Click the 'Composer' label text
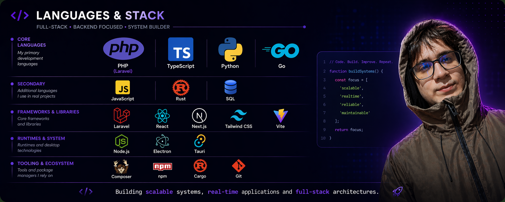The width and height of the screenshot is (505, 202). (121, 177)
